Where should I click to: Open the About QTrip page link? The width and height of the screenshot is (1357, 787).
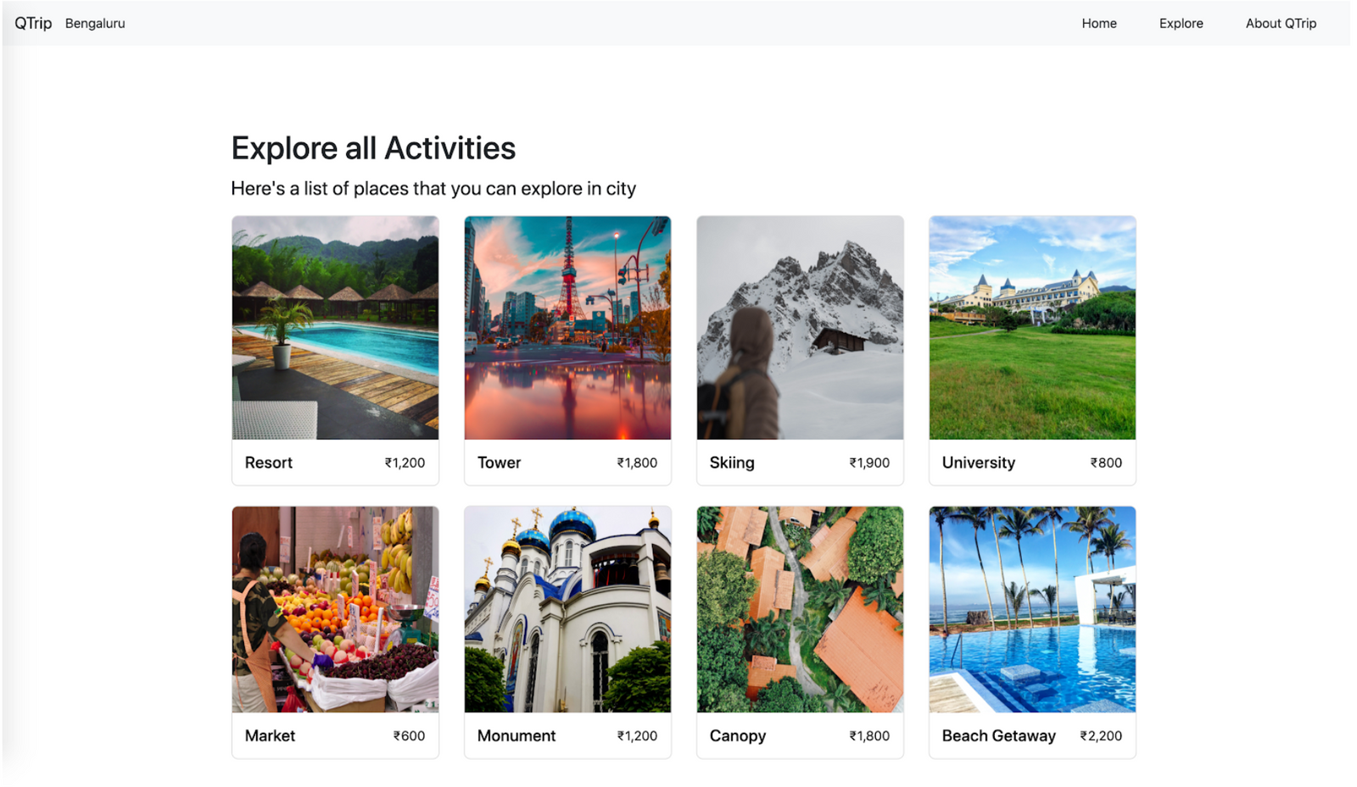1280,24
